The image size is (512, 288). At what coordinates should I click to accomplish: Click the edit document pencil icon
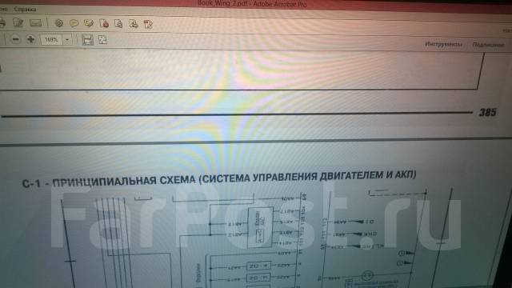(x=18, y=22)
